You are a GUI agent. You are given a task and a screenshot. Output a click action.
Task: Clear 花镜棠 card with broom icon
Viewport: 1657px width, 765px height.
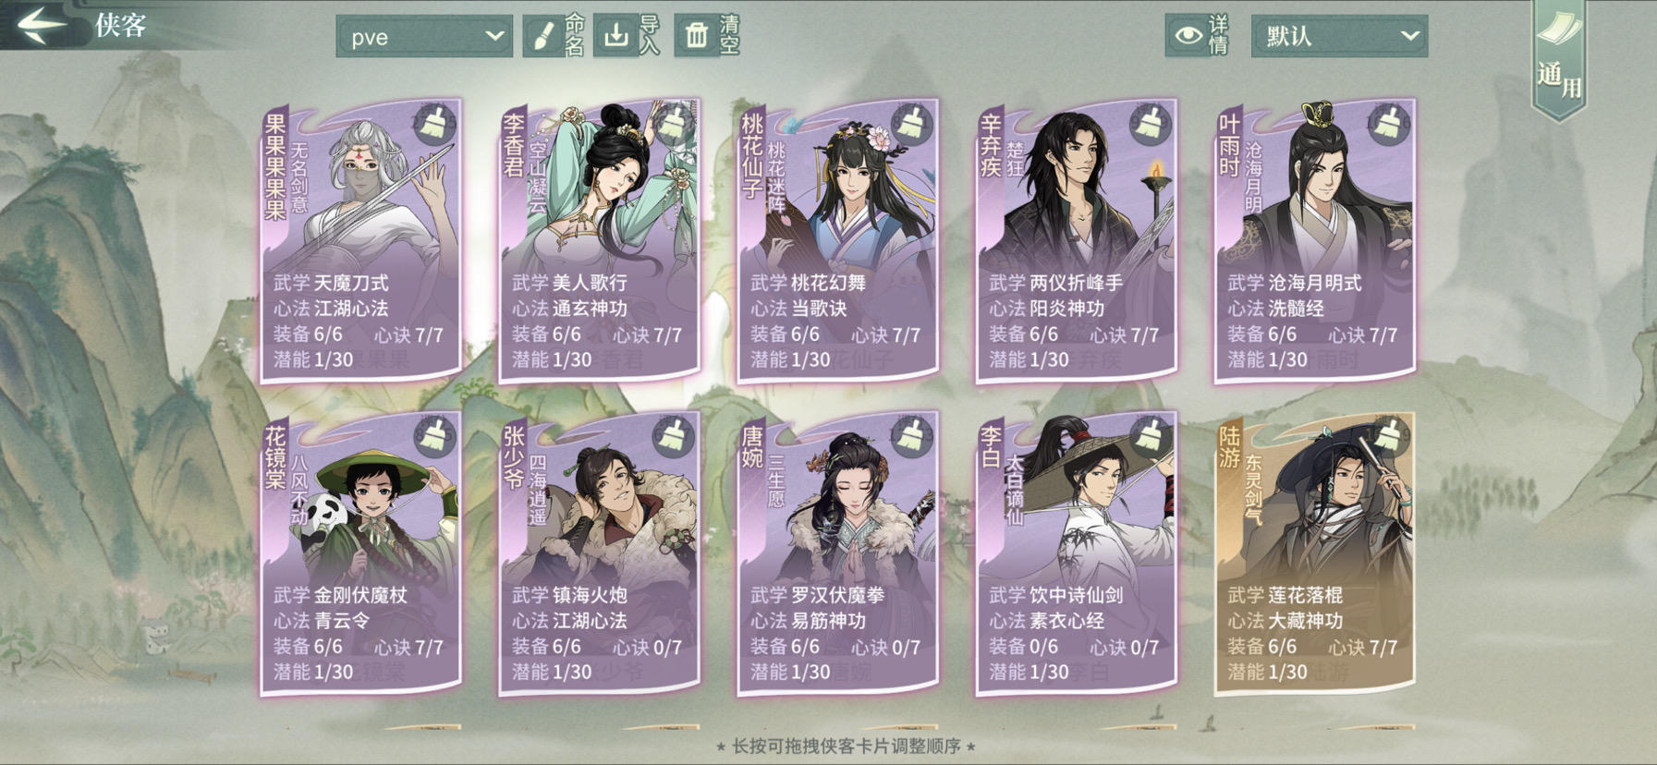(x=435, y=436)
